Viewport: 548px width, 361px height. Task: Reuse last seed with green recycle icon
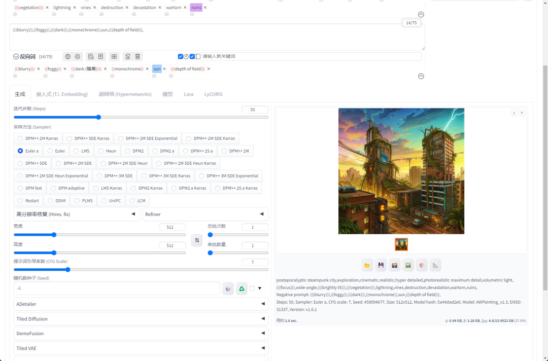tap(242, 288)
